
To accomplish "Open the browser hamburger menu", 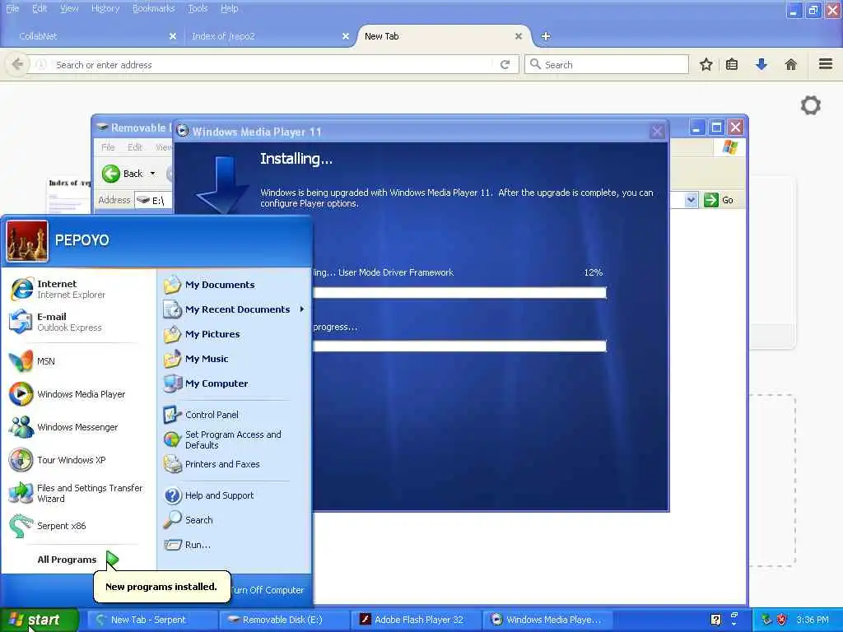I will 826,64.
